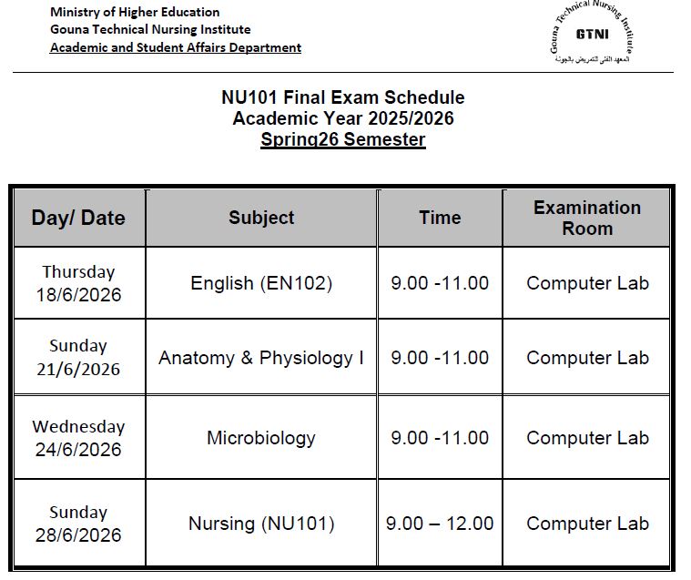This screenshot has height=580, width=691.
Task: Click the 'NU101 Final Exam Schedule' title
Action: point(343,97)
